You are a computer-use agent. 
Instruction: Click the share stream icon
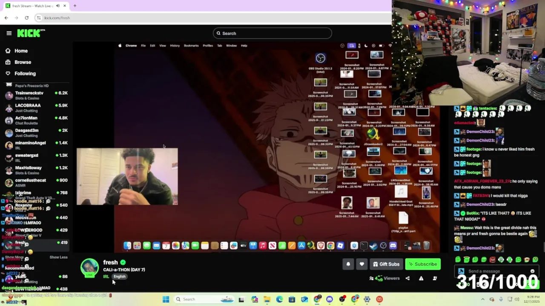click(407, 278)
